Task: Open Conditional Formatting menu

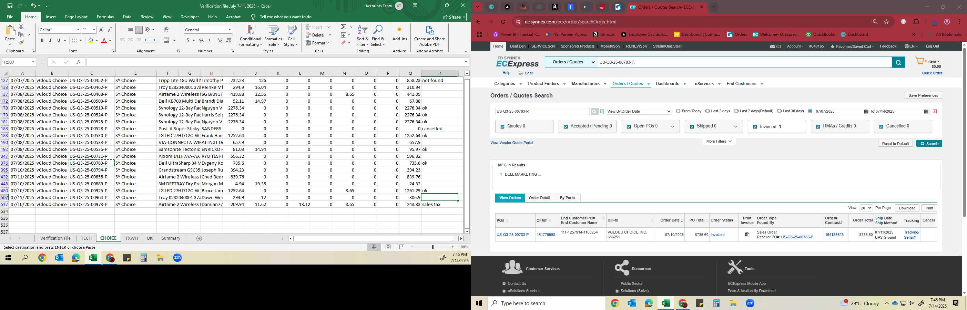Action: pos(251,36)
